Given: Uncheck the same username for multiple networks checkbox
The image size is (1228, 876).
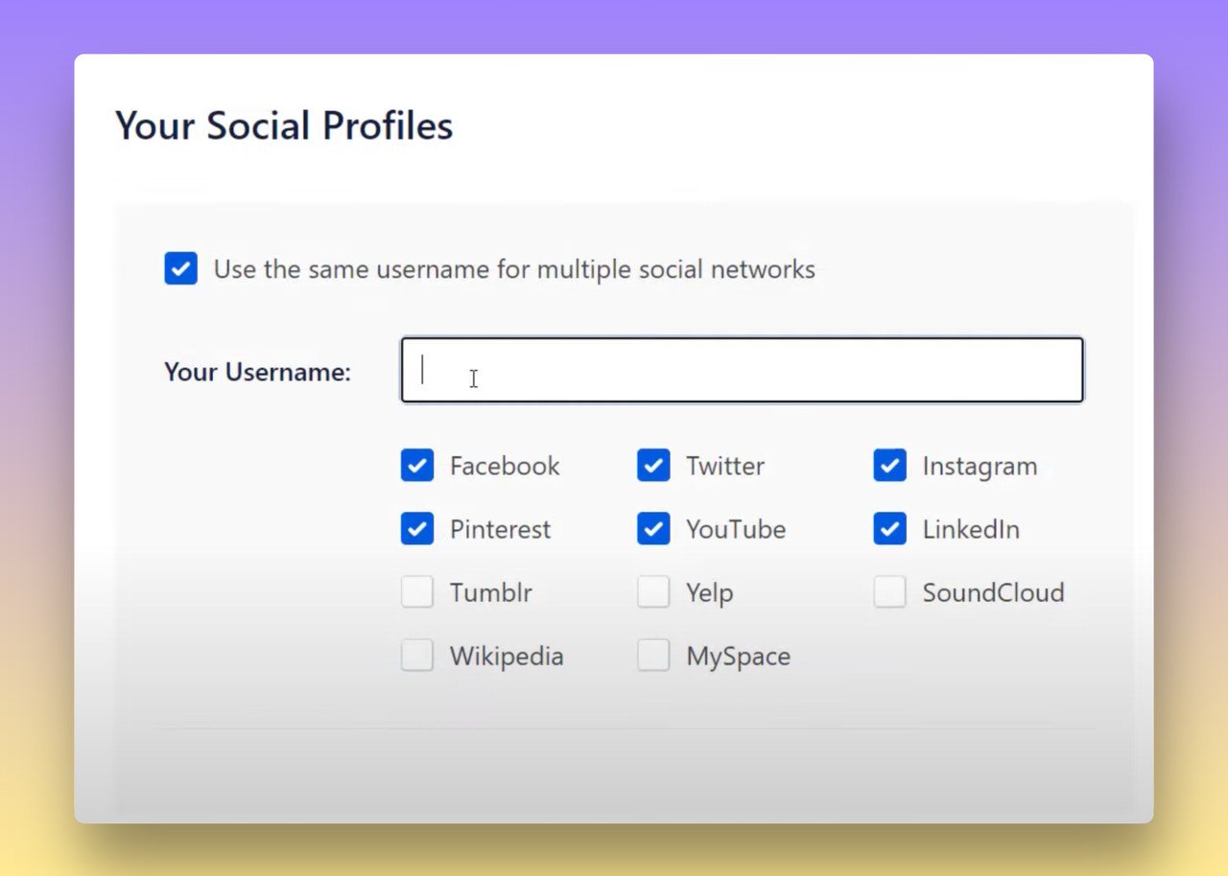Looking at the screenshot, I should coord(180,268).
